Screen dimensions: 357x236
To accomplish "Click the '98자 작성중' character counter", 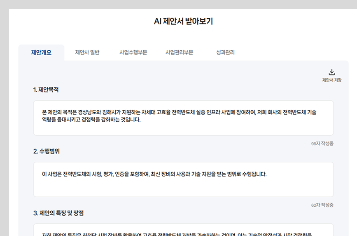I will pos(322,144).
